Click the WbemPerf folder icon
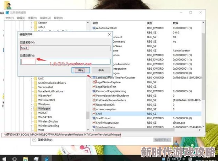218x161 pixels. click(36, 96)
